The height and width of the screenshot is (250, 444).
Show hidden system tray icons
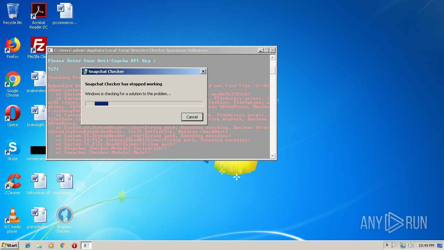(x=387, y=245)
